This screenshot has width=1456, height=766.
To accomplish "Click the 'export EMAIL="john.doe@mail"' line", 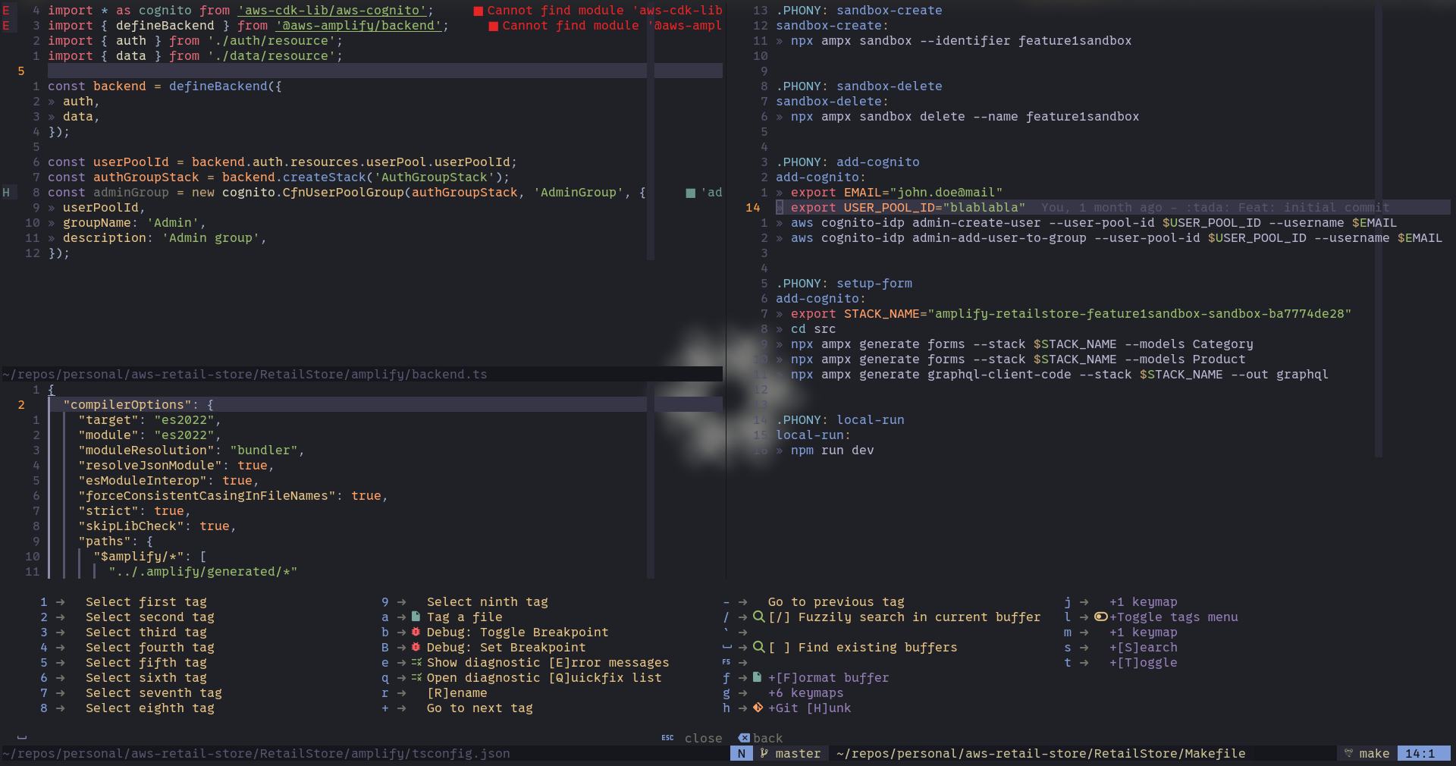I will click(896, 192).
